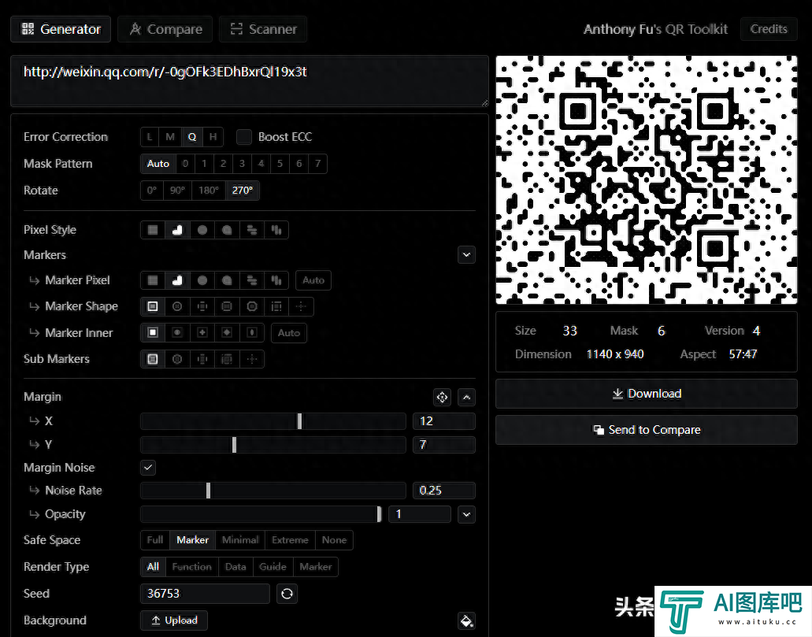Open the Scanner tab
The height and width of the screenshot is (637, 812).
[263, 29]
